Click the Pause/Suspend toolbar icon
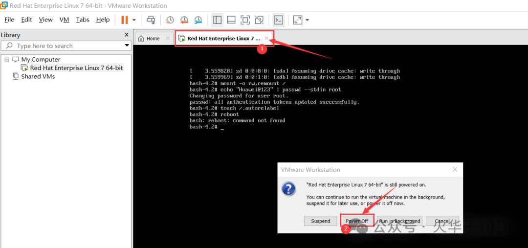 click(x=125, y=20)
